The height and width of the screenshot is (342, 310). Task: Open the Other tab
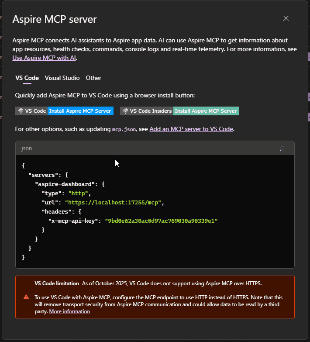[x=93, y=78]
